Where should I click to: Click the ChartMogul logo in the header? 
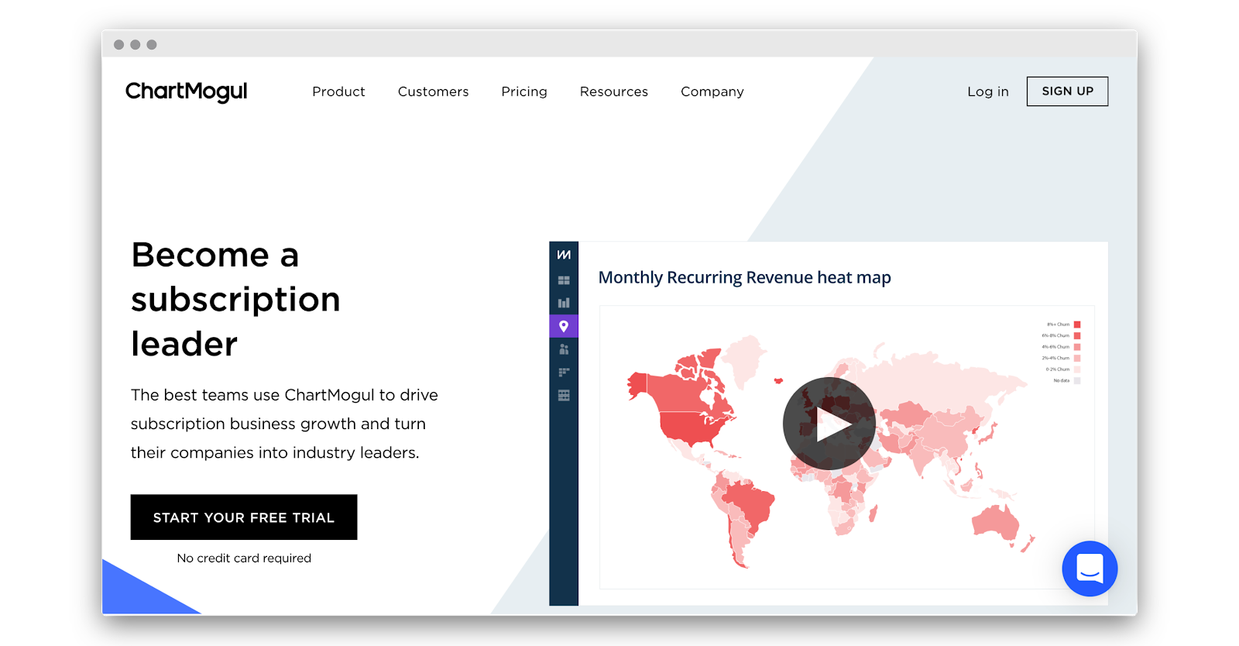click(186, 91)
